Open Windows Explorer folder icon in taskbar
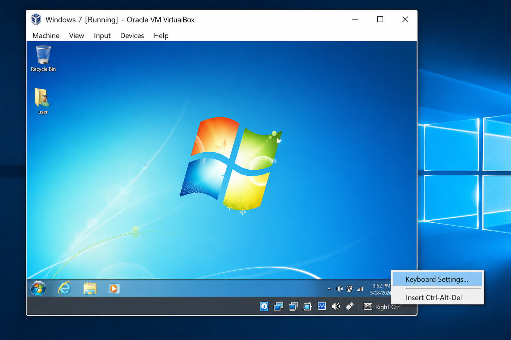 pos(90,289)
